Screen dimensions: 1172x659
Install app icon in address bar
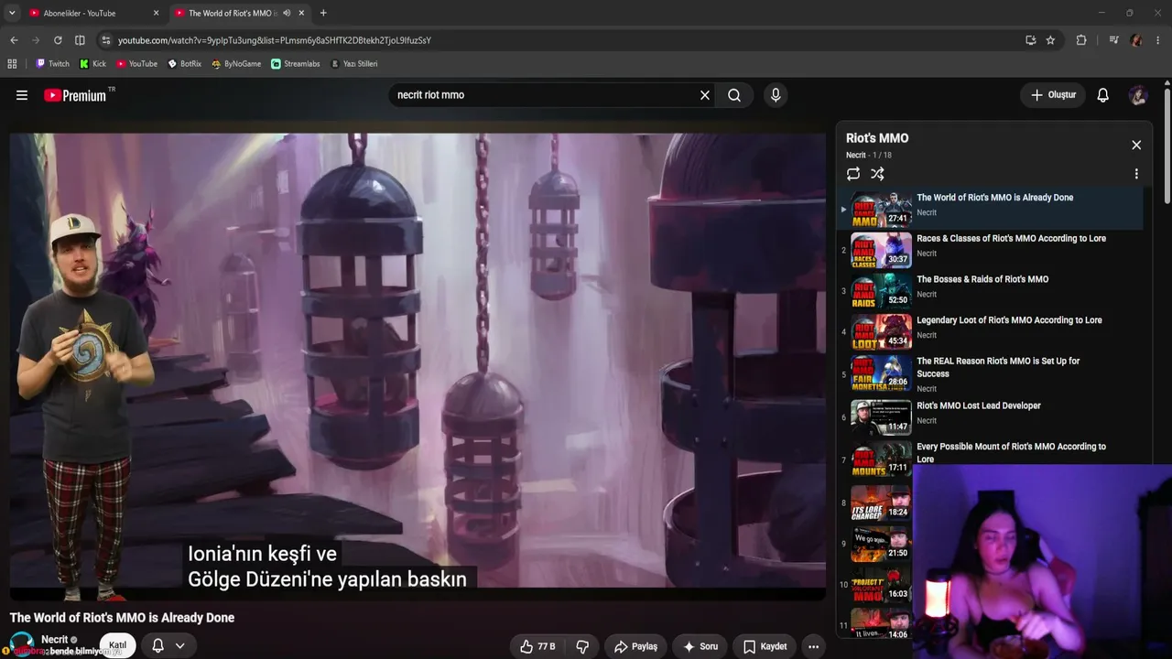point(1030,40)
